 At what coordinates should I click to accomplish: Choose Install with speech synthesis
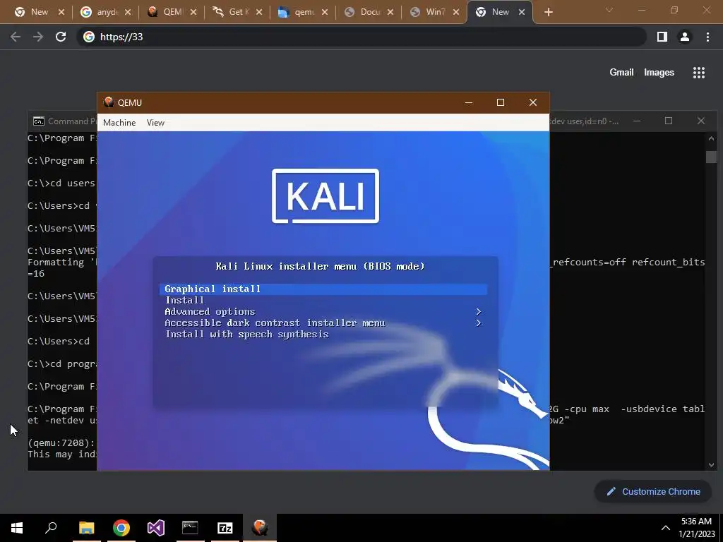point(246,335)
